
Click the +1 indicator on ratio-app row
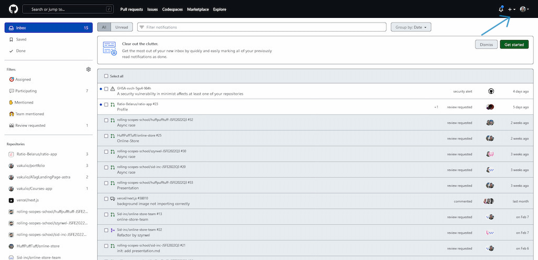436,107
